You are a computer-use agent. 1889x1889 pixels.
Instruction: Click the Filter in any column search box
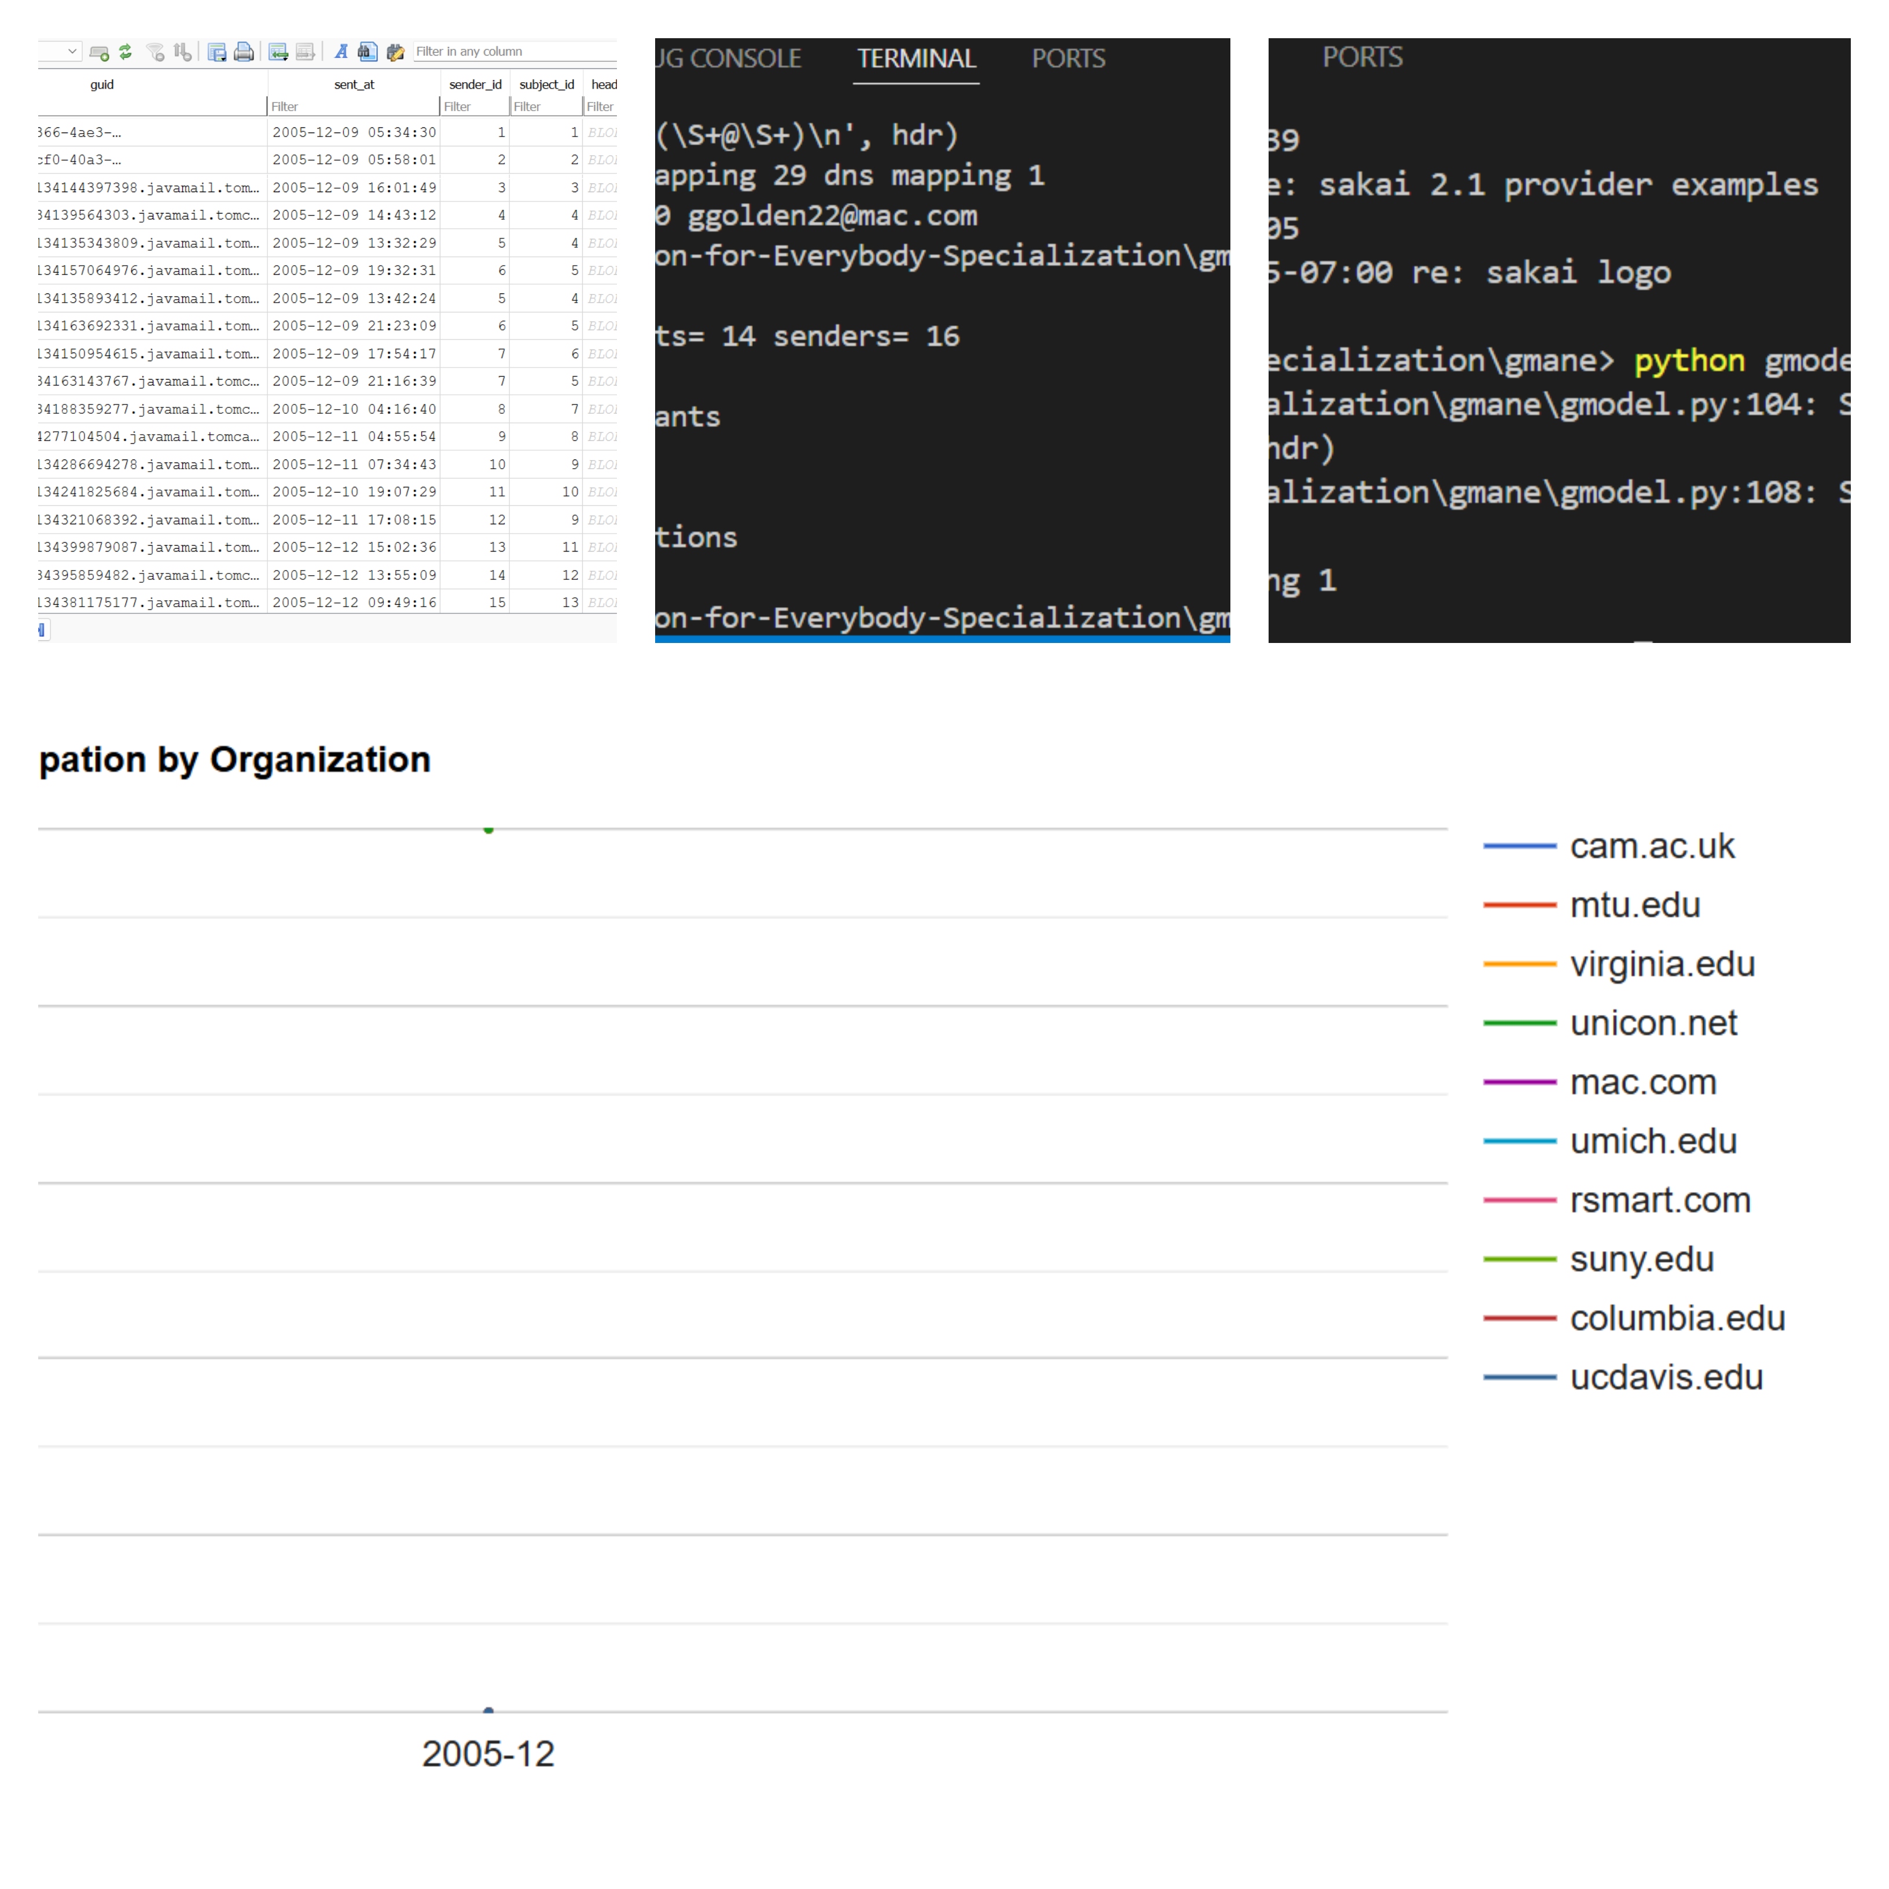pyautogui.click(x=509, y=51)
